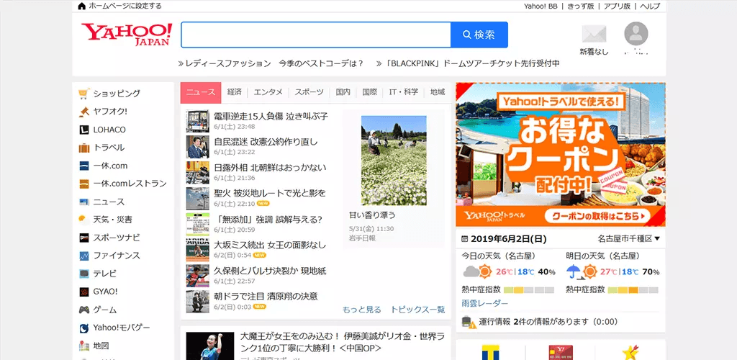Click the ショッピング cart icon
The width and height of the screenshot is (737, 360).
tap(84, 94)
